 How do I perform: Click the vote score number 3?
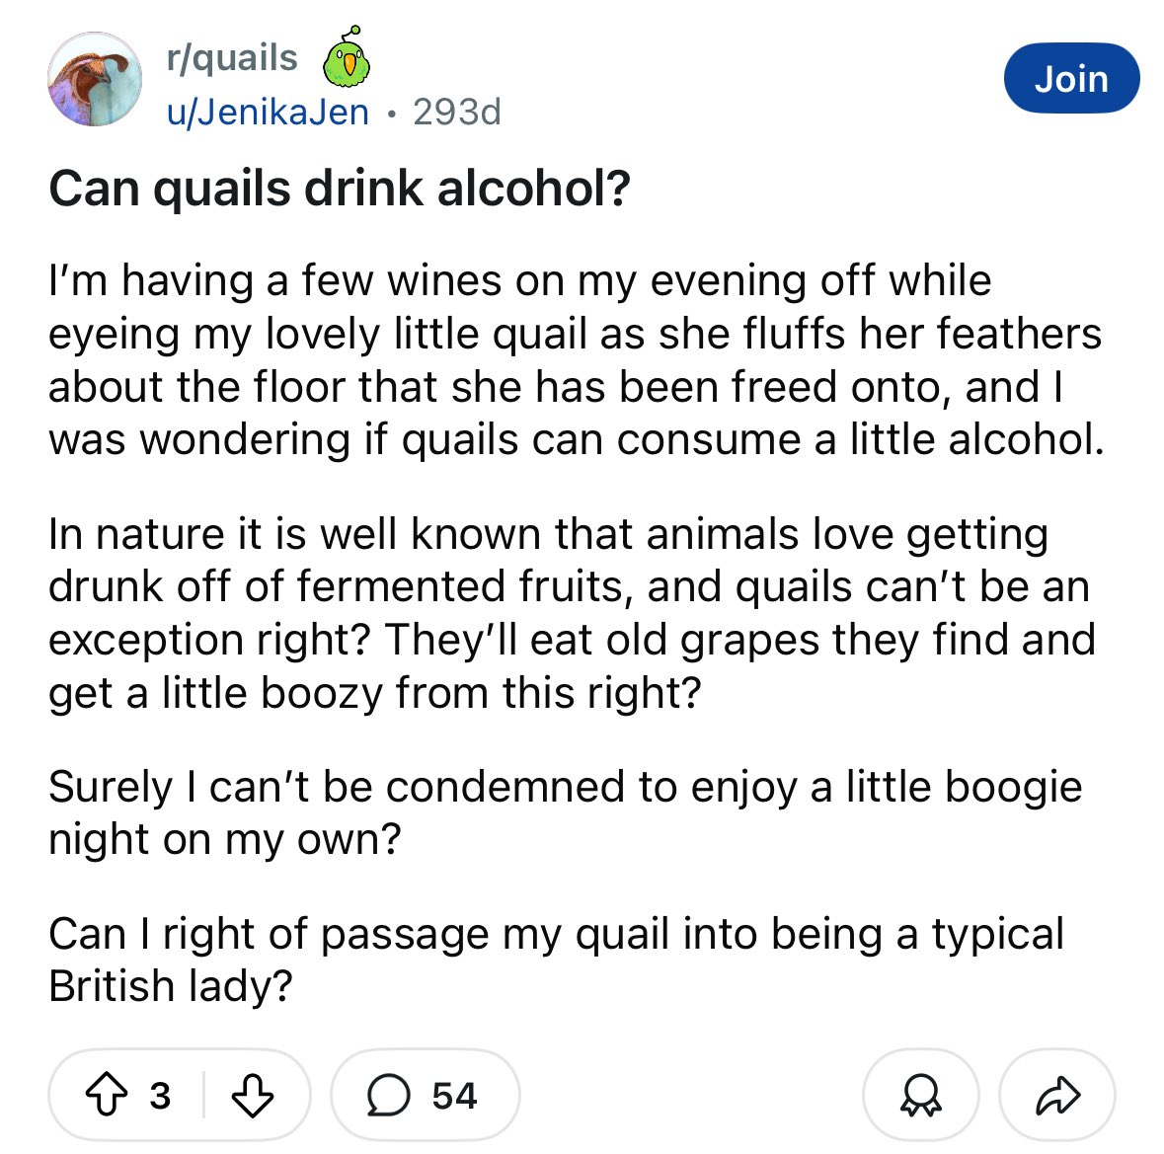pos(160,1095)
